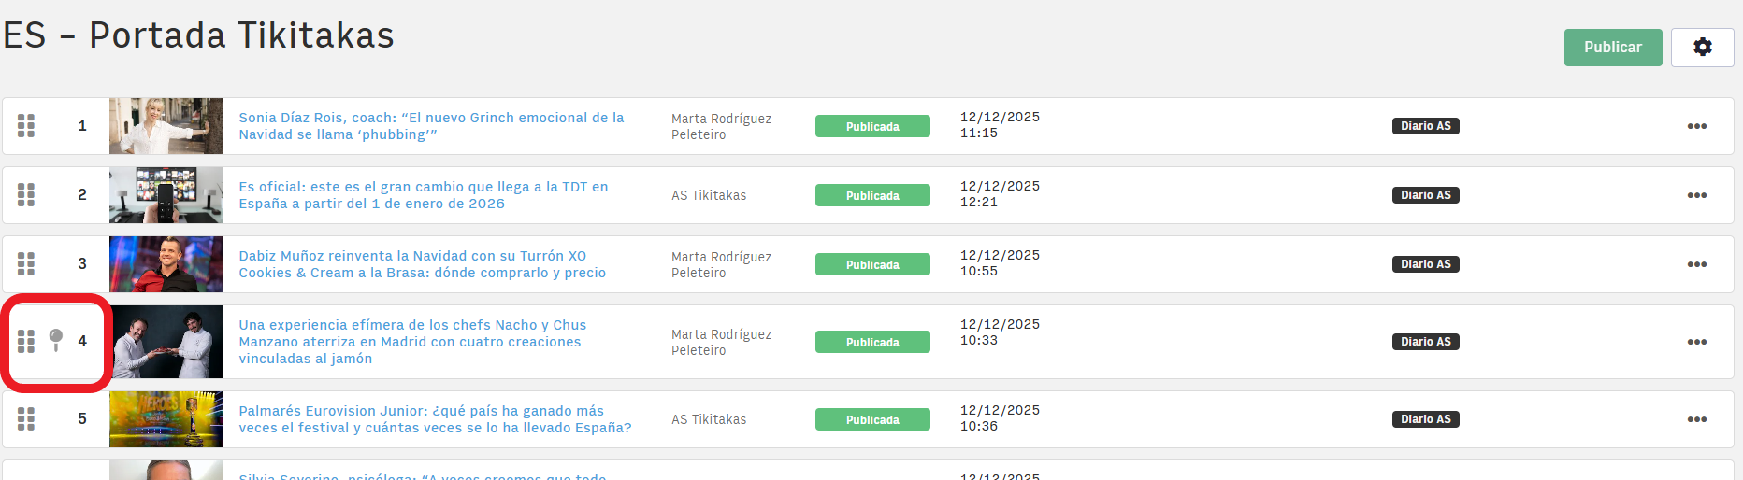Image resolution: width=1743 pixels, height=480 pixels.
Task: Click the Publicada status on row 5
Action: click(x=871, y=419)
